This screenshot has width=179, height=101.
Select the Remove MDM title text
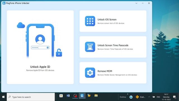[x=105, y=71]
